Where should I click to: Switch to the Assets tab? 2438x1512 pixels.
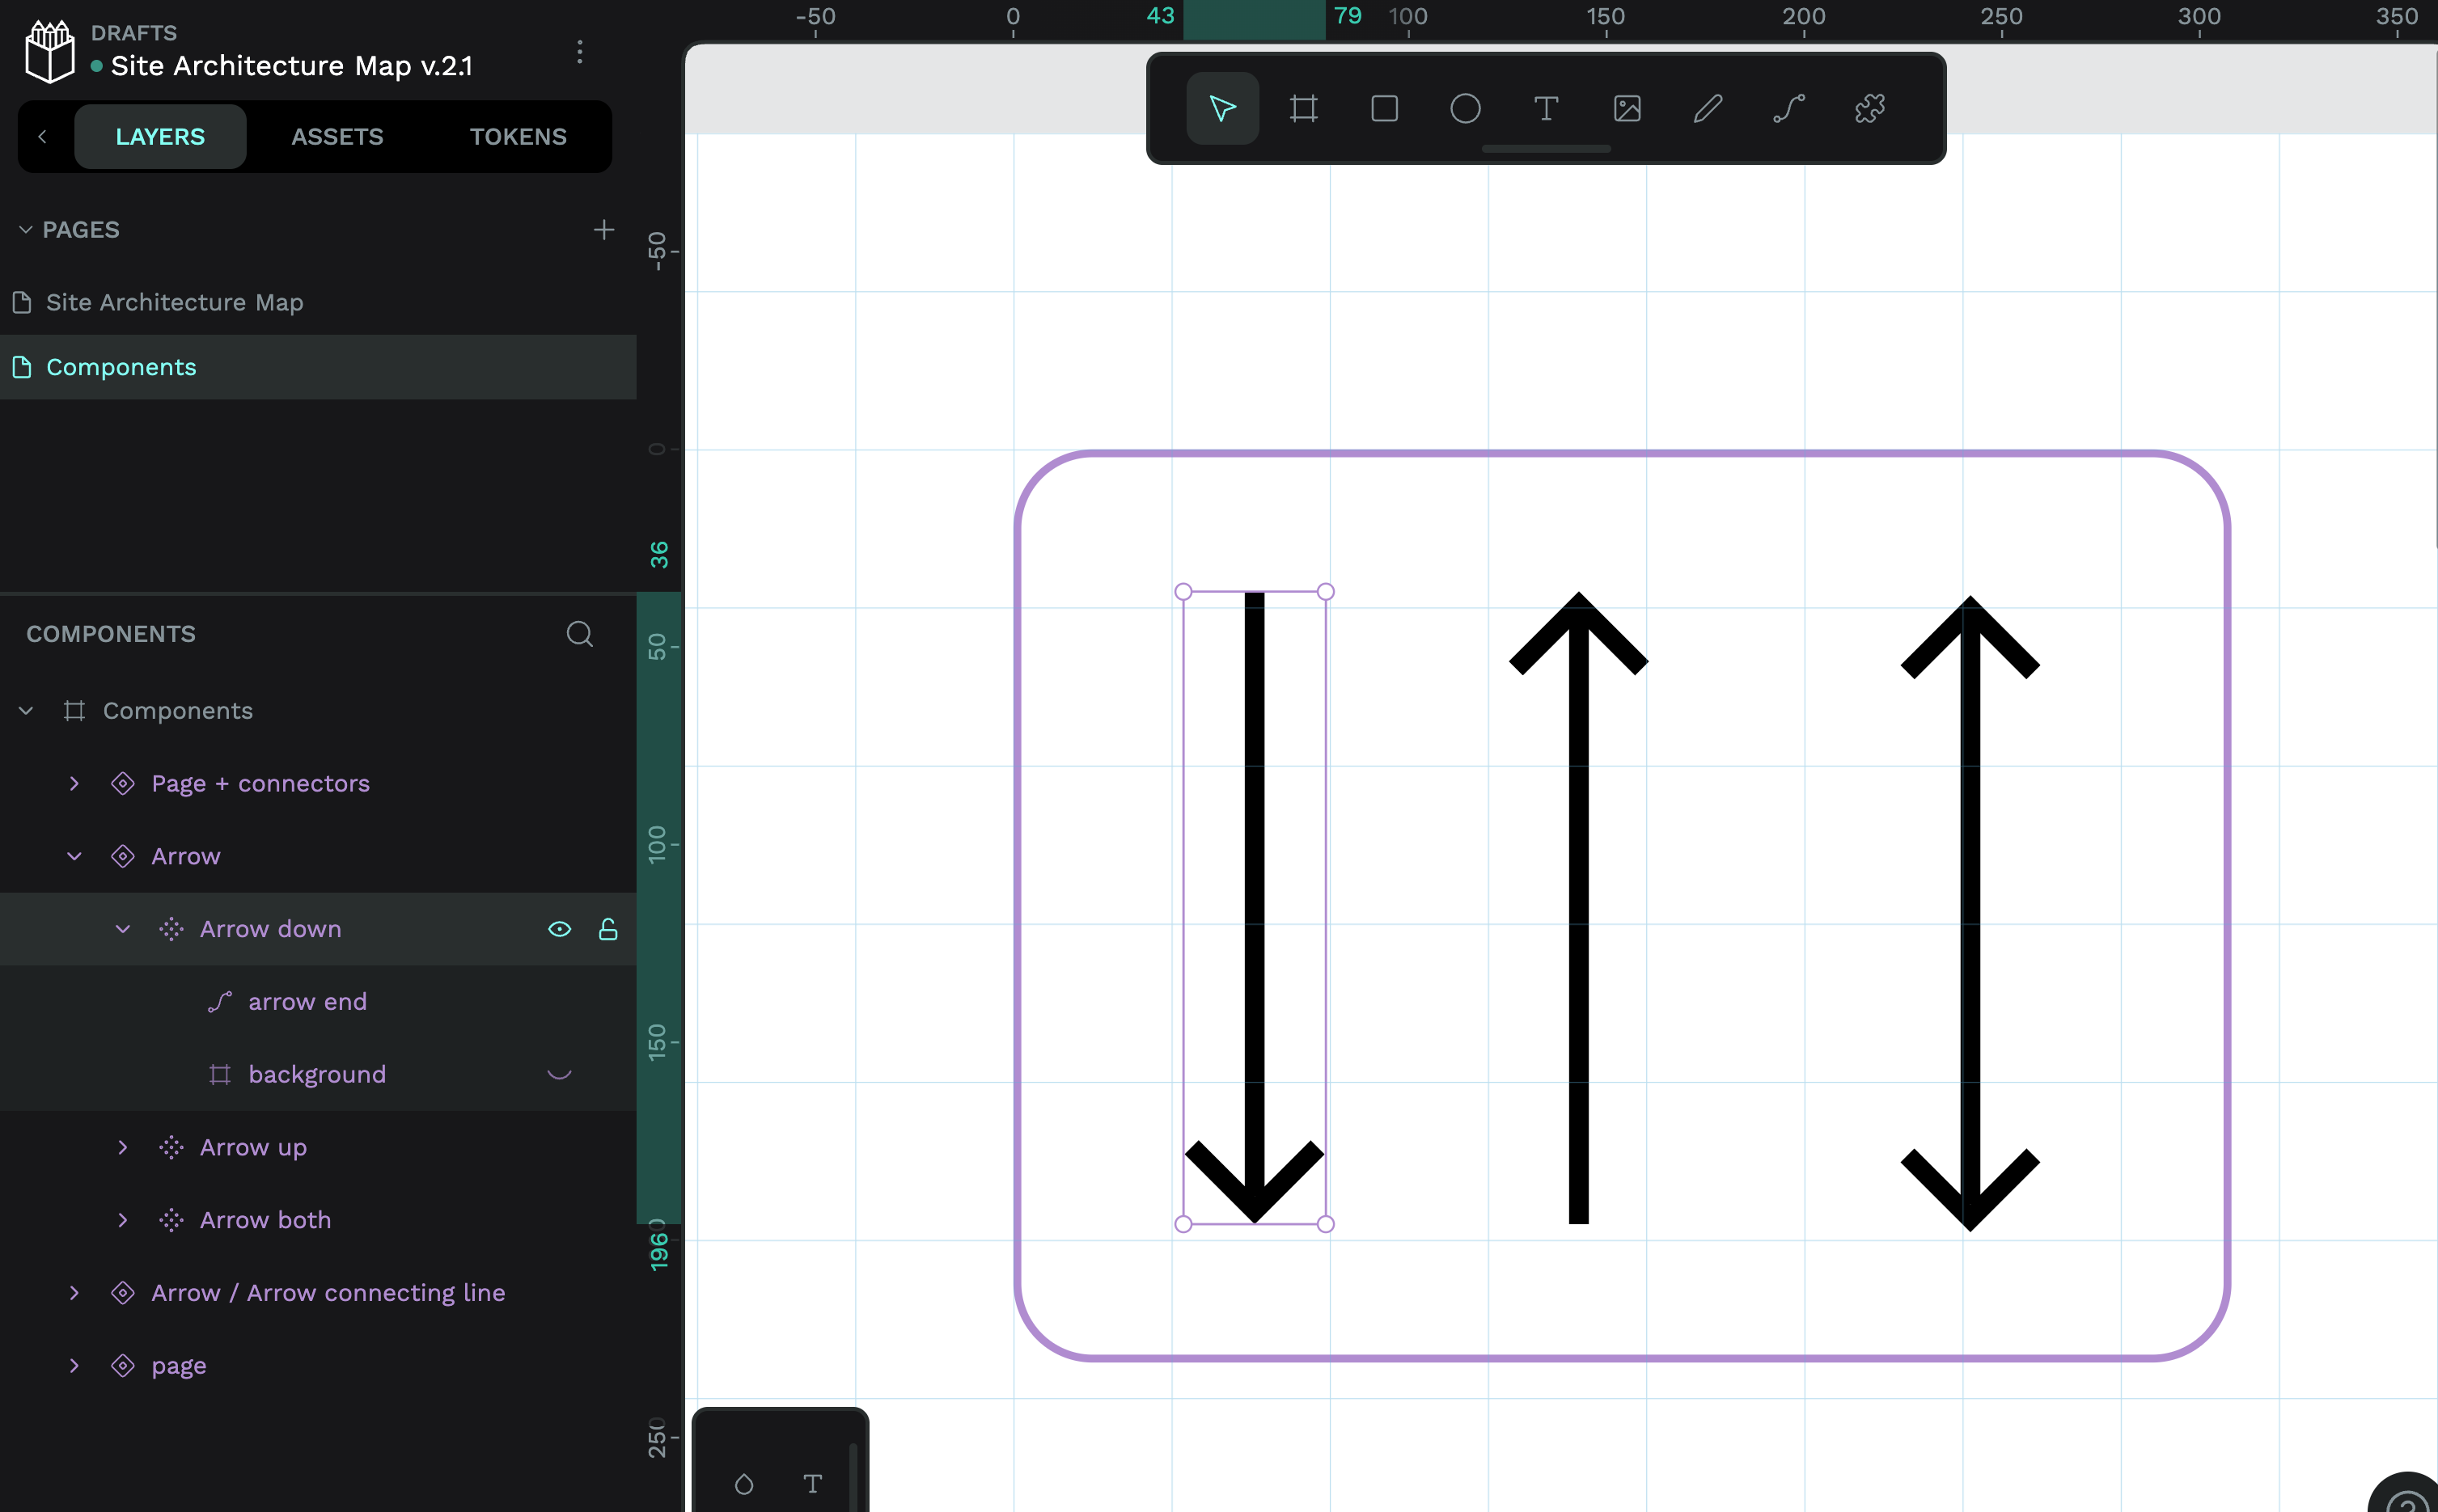(337, 136)
